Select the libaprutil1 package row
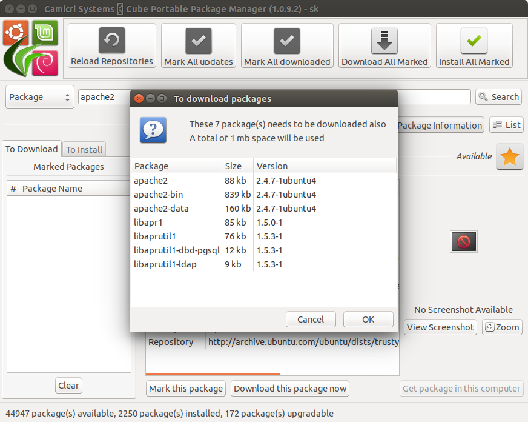This screenshot has width=528, height=422. [x=263, y=236]
